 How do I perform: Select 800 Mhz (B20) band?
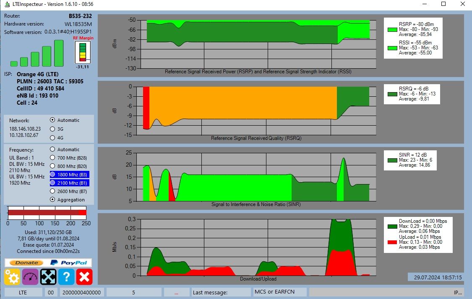(52, 166)
